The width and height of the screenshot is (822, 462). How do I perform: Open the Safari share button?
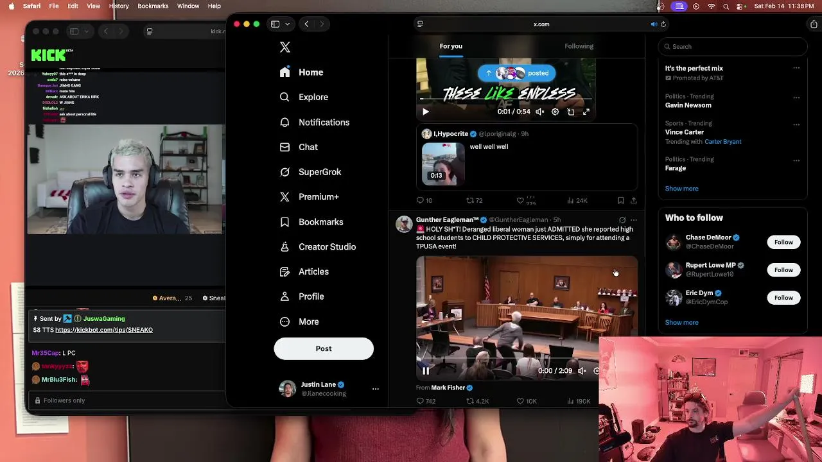click(814, 24)
